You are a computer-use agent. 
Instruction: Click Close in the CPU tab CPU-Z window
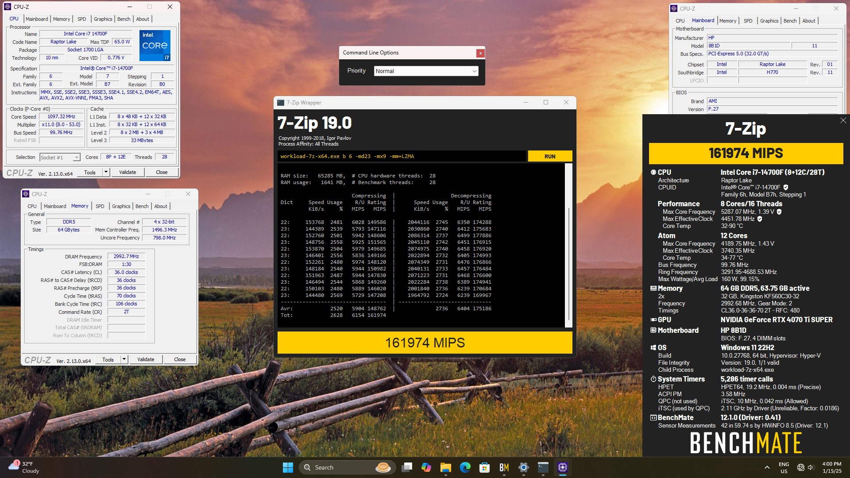162,172
